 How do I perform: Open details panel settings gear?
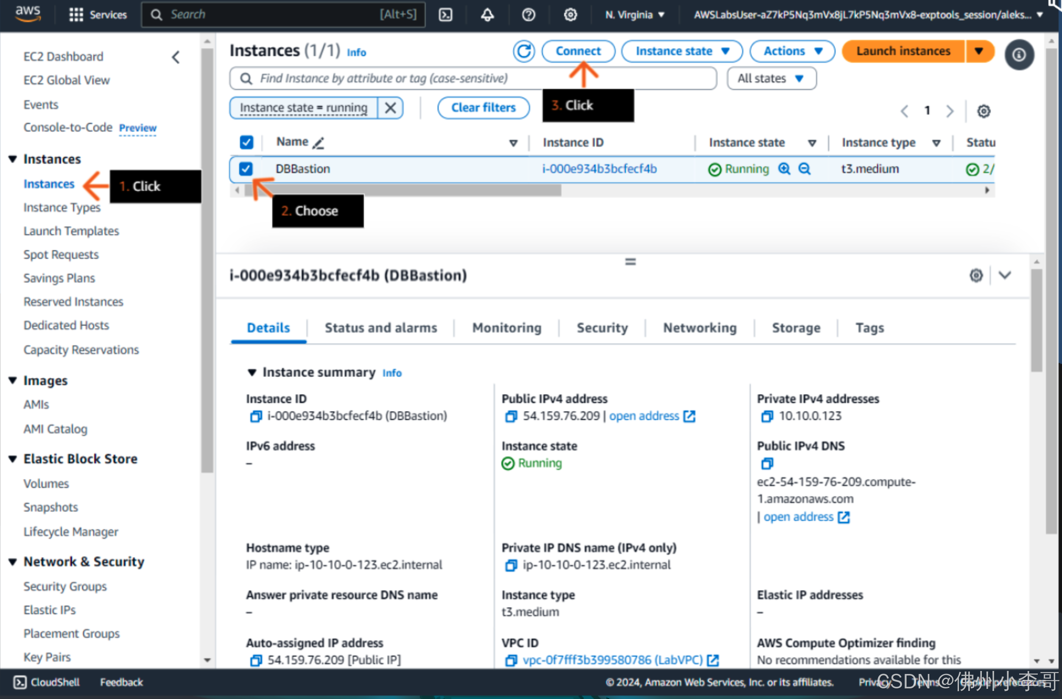tap(976, 275)
